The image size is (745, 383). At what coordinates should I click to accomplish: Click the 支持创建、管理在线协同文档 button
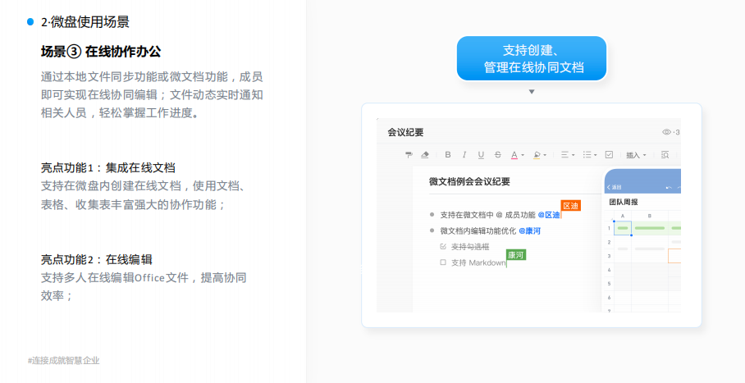[x=532, y=58]
